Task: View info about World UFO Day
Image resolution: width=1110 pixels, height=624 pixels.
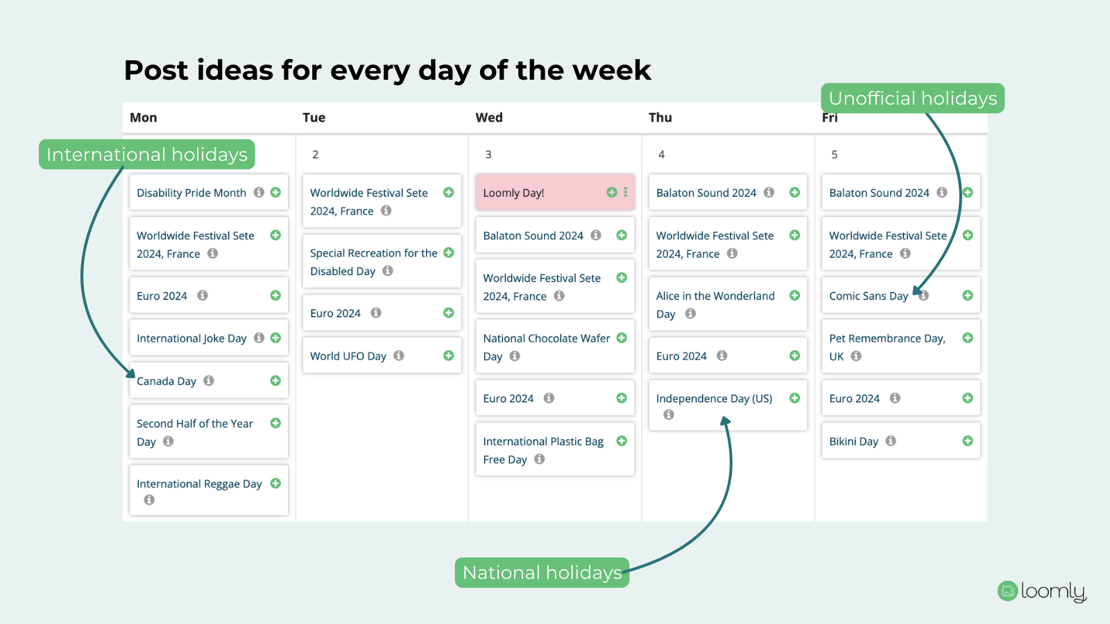Action: tap(399, 356)
